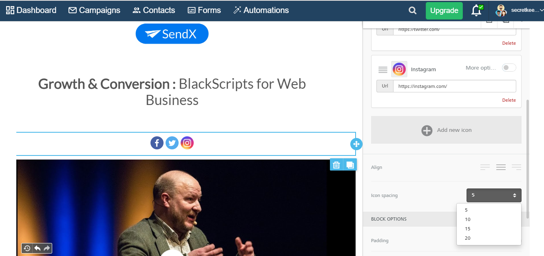The height and width of the screenshot is (256, 544).
Task: Select 10 in icon spacing list
Action: coord(489,219)
